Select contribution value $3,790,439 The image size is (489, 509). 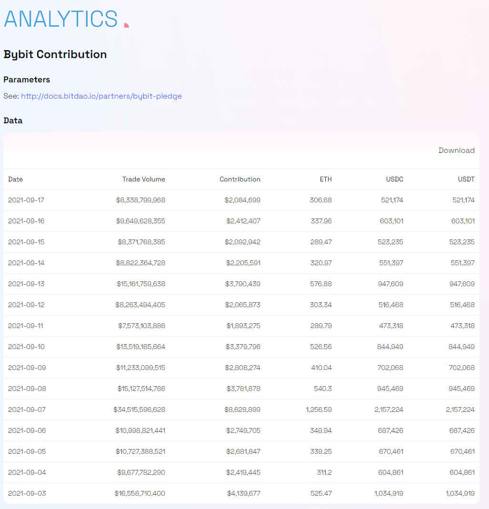coord(243,284)
